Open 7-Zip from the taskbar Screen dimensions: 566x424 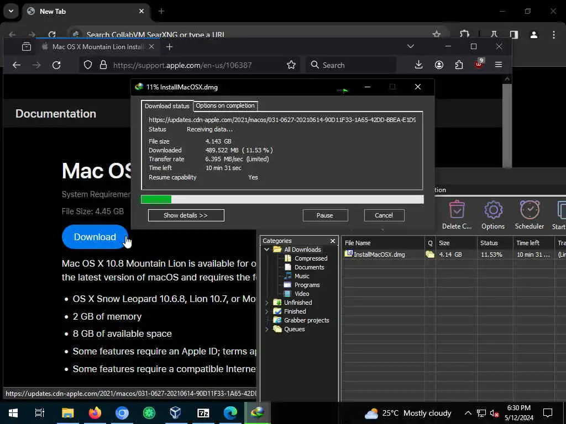(x=203, y=413)
